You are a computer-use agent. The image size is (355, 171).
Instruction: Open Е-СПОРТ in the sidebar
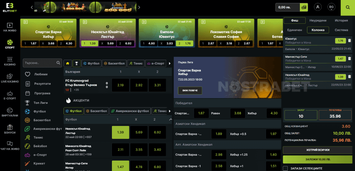pos(10,95)
